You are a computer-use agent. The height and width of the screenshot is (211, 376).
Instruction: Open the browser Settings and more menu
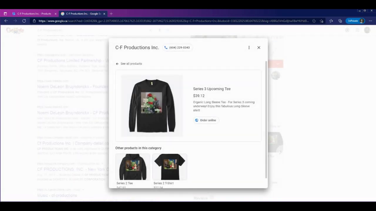coord(370,21)
